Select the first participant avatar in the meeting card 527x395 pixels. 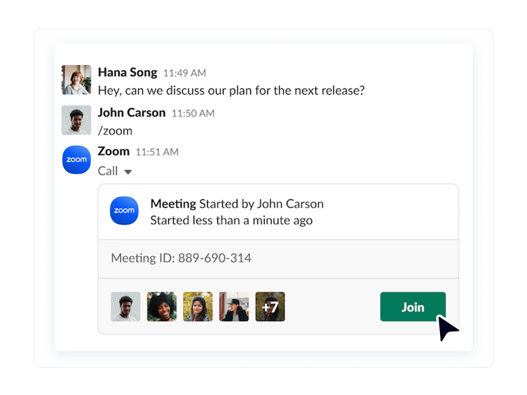pos(125,307)
